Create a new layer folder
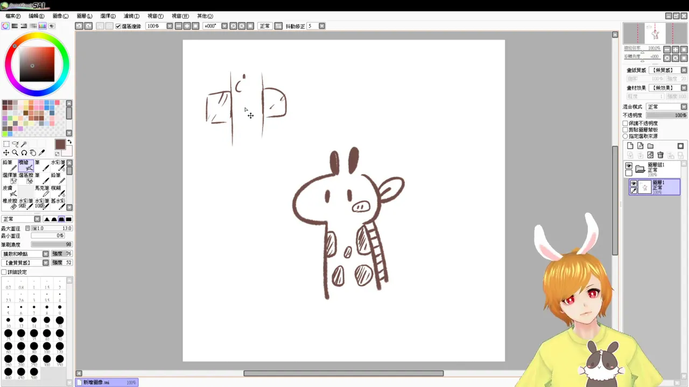689x387 pixels. click(x=650, y=146)
